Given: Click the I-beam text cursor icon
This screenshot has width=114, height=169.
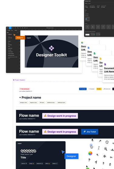Looking at the screenshot, I should [99, 148].
